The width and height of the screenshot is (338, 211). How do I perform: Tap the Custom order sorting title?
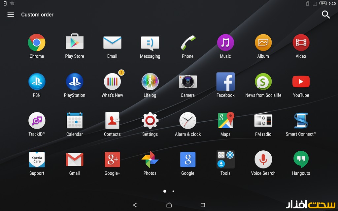pos(37,15)
